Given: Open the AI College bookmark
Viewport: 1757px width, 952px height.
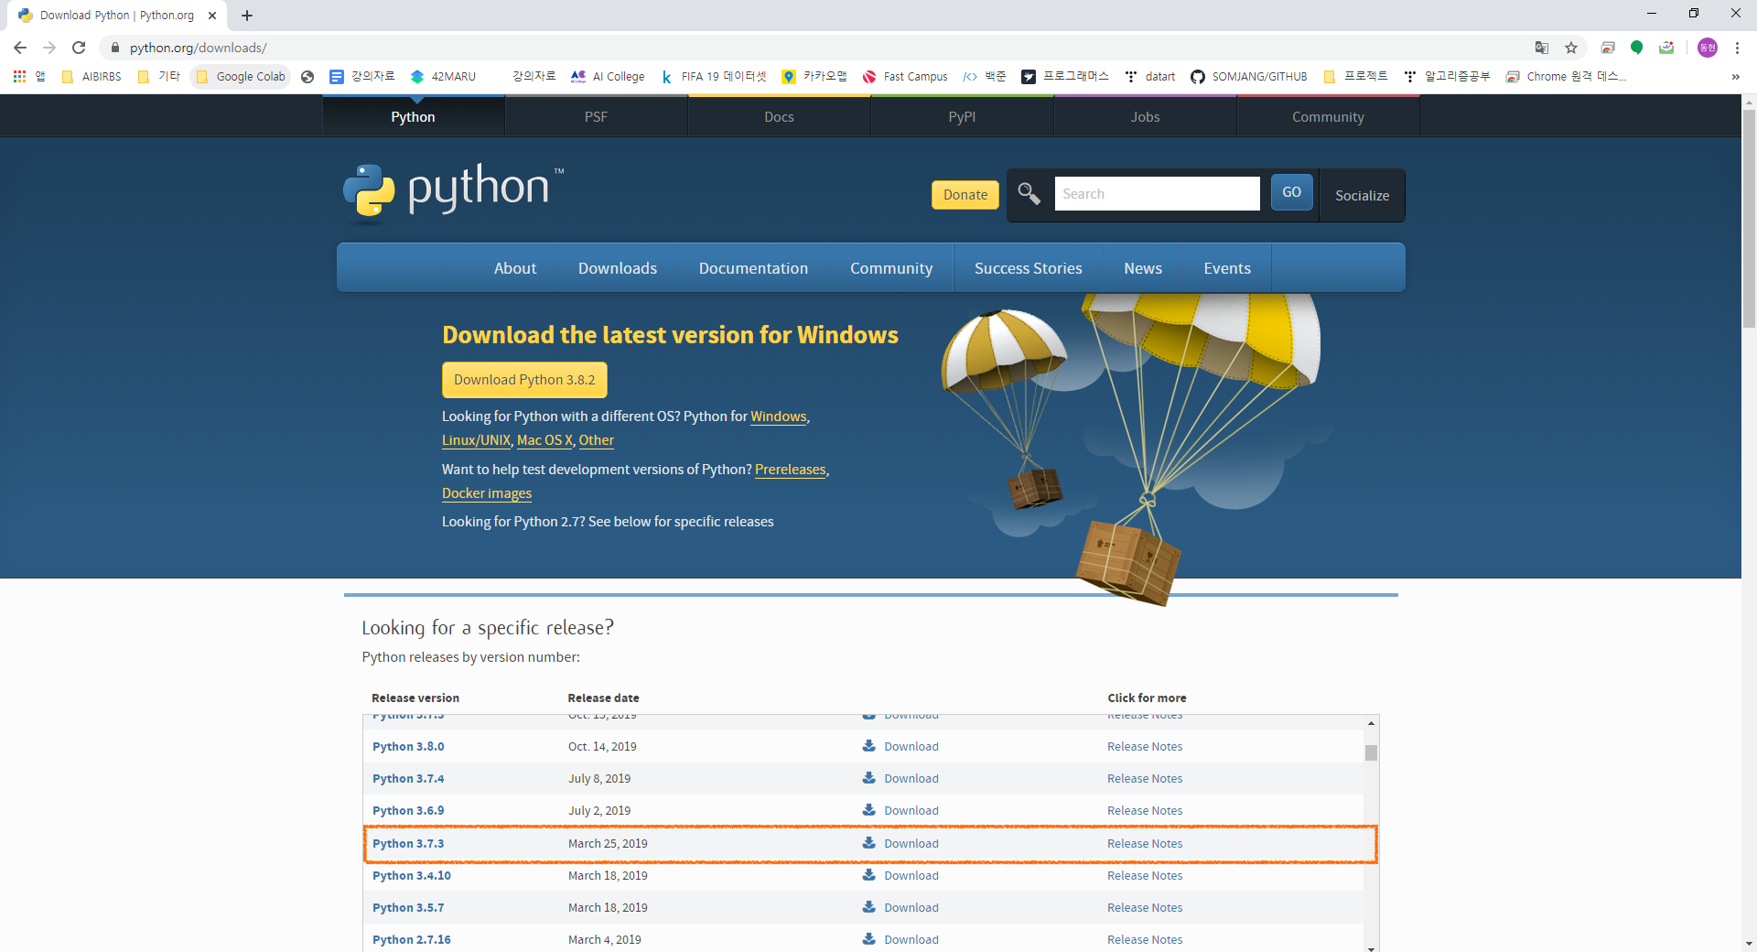Looking at the screenshot, I should pyautogui.click(x=608, y=77).
